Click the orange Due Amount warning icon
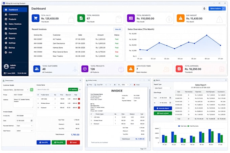230x153 pixels. 181,18
